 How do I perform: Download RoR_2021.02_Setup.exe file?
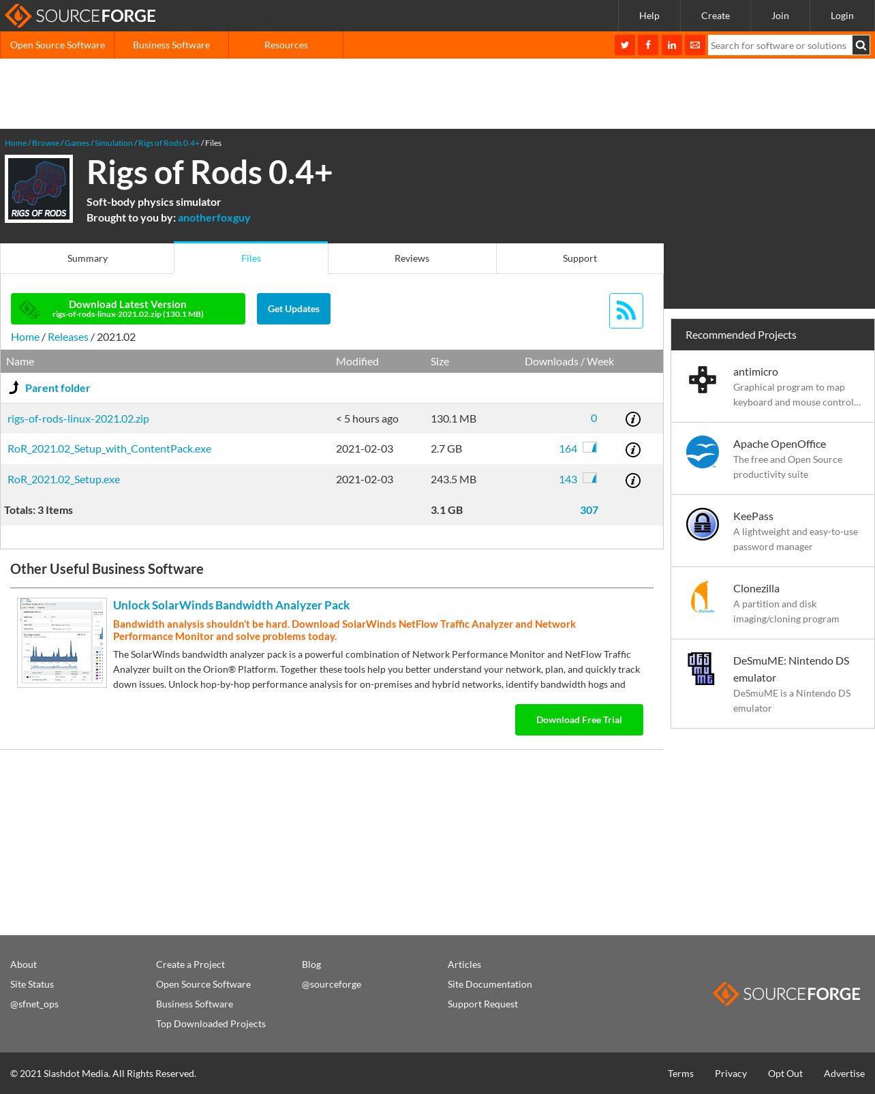[63, 479]
